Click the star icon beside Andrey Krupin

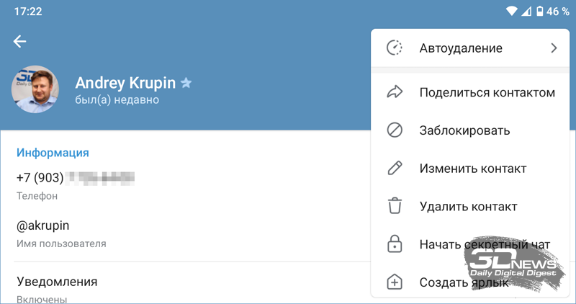point(186,83)
